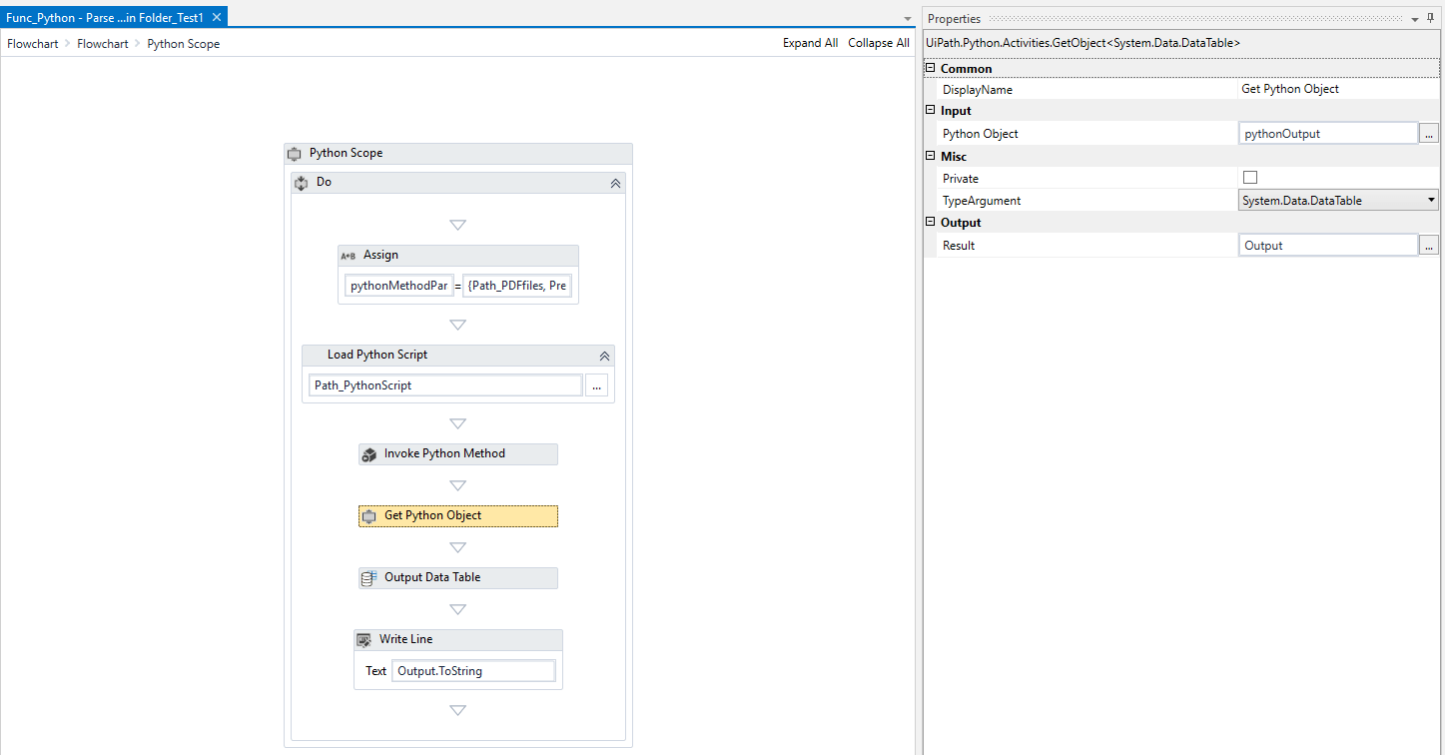Click Collapse All
The image size is (1445, 755).
coord(878,43)
